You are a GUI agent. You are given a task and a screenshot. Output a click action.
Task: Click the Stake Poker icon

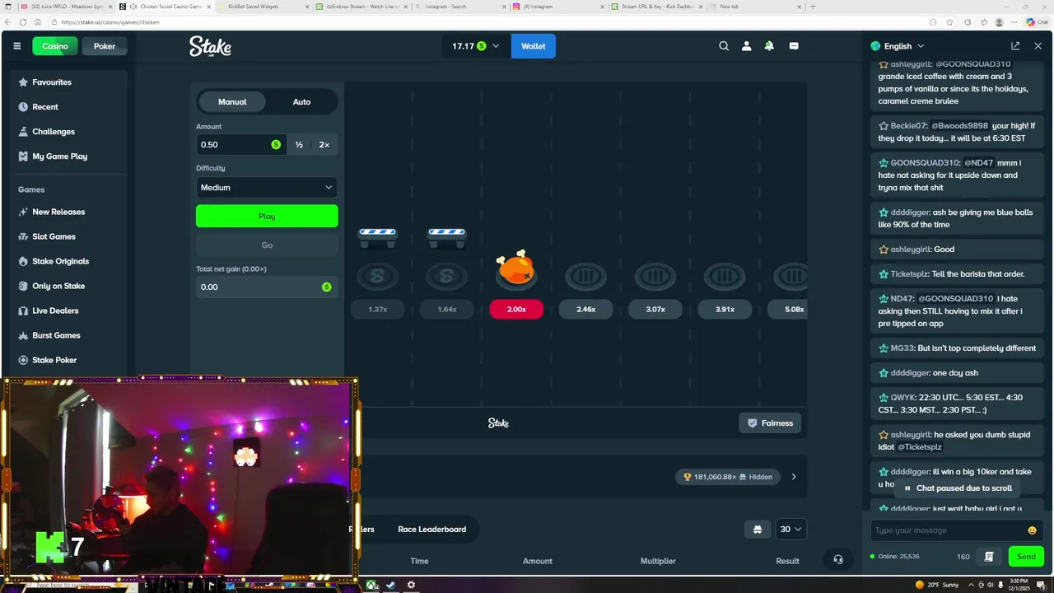click(x=23, y=360)
